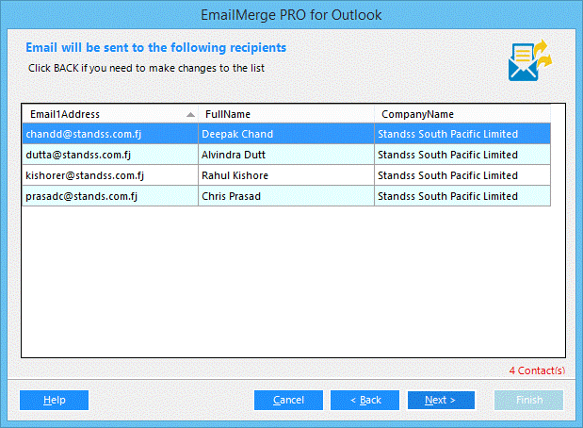Click company cell in Chris Prasad row
583x428 pixels.
click(x=462, y=196)
